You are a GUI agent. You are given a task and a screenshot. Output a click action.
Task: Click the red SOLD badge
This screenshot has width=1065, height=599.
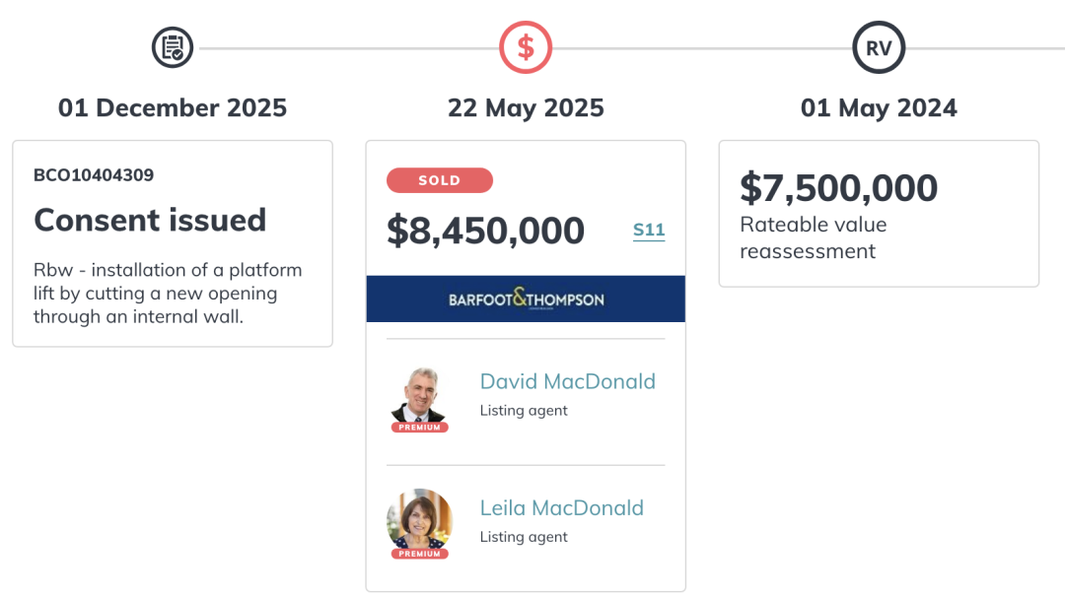point(439,180)
